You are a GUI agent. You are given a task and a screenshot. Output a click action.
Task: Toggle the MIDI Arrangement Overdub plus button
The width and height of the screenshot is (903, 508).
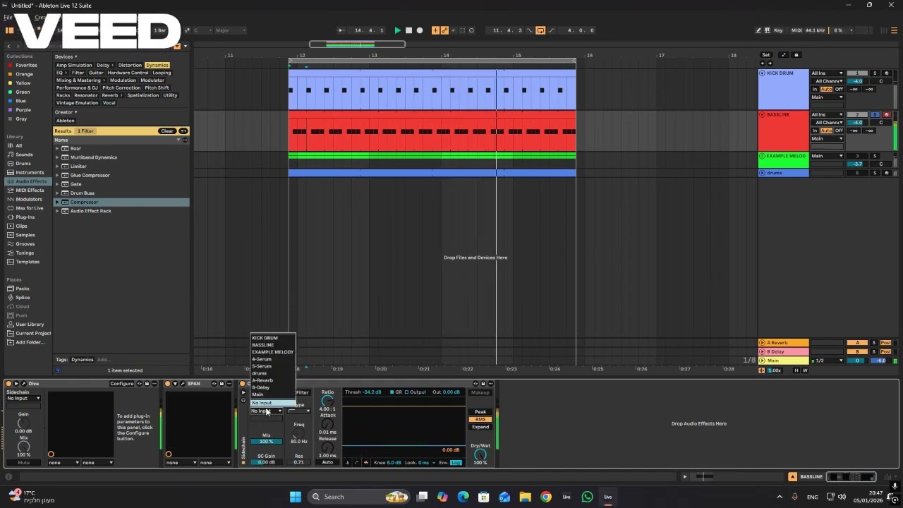(x=435, y=30)
